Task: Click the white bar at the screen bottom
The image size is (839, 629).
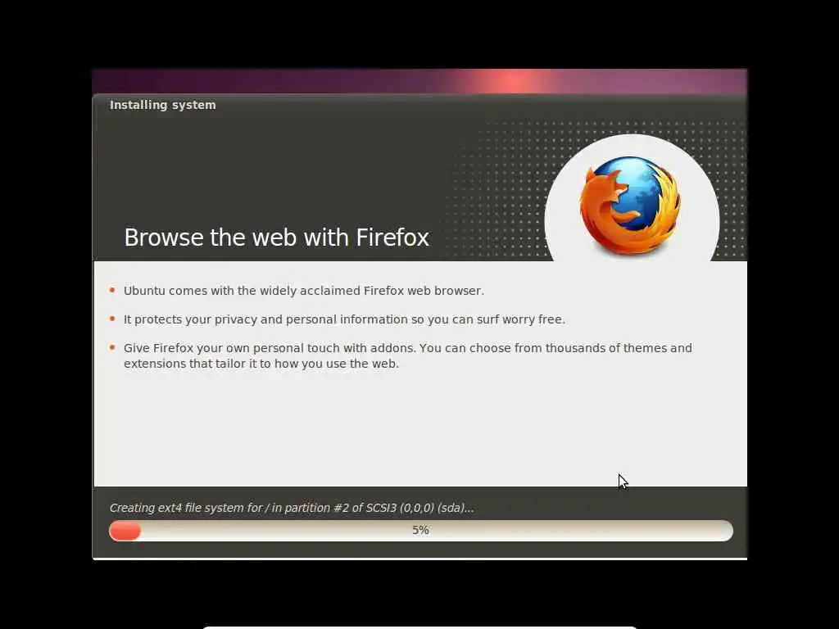Action: point(419,627)
